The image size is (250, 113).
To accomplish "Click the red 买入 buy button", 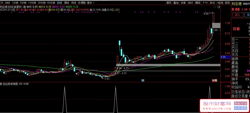I will pos(237,15).
